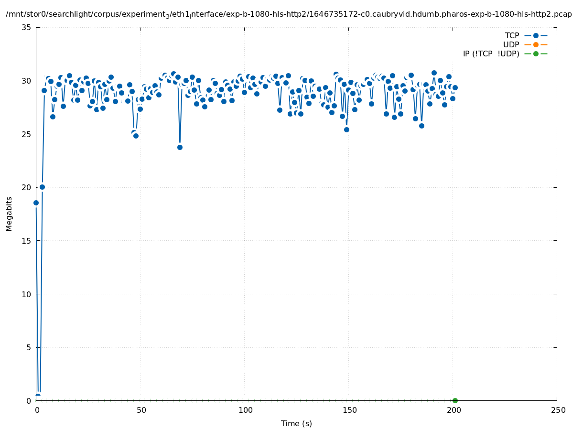Image resolution: width=572 pixels, height=430 pixels.
Task: Click the 250 tick label on the time axis
Action: click(x=558, y=410)
